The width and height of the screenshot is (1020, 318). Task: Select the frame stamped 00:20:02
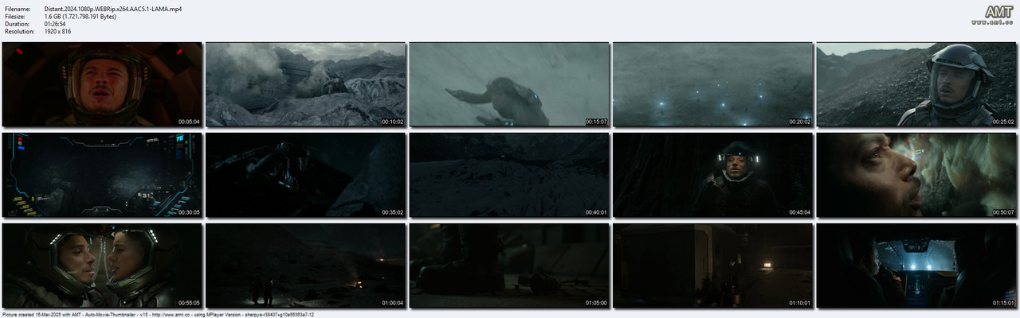713,84
